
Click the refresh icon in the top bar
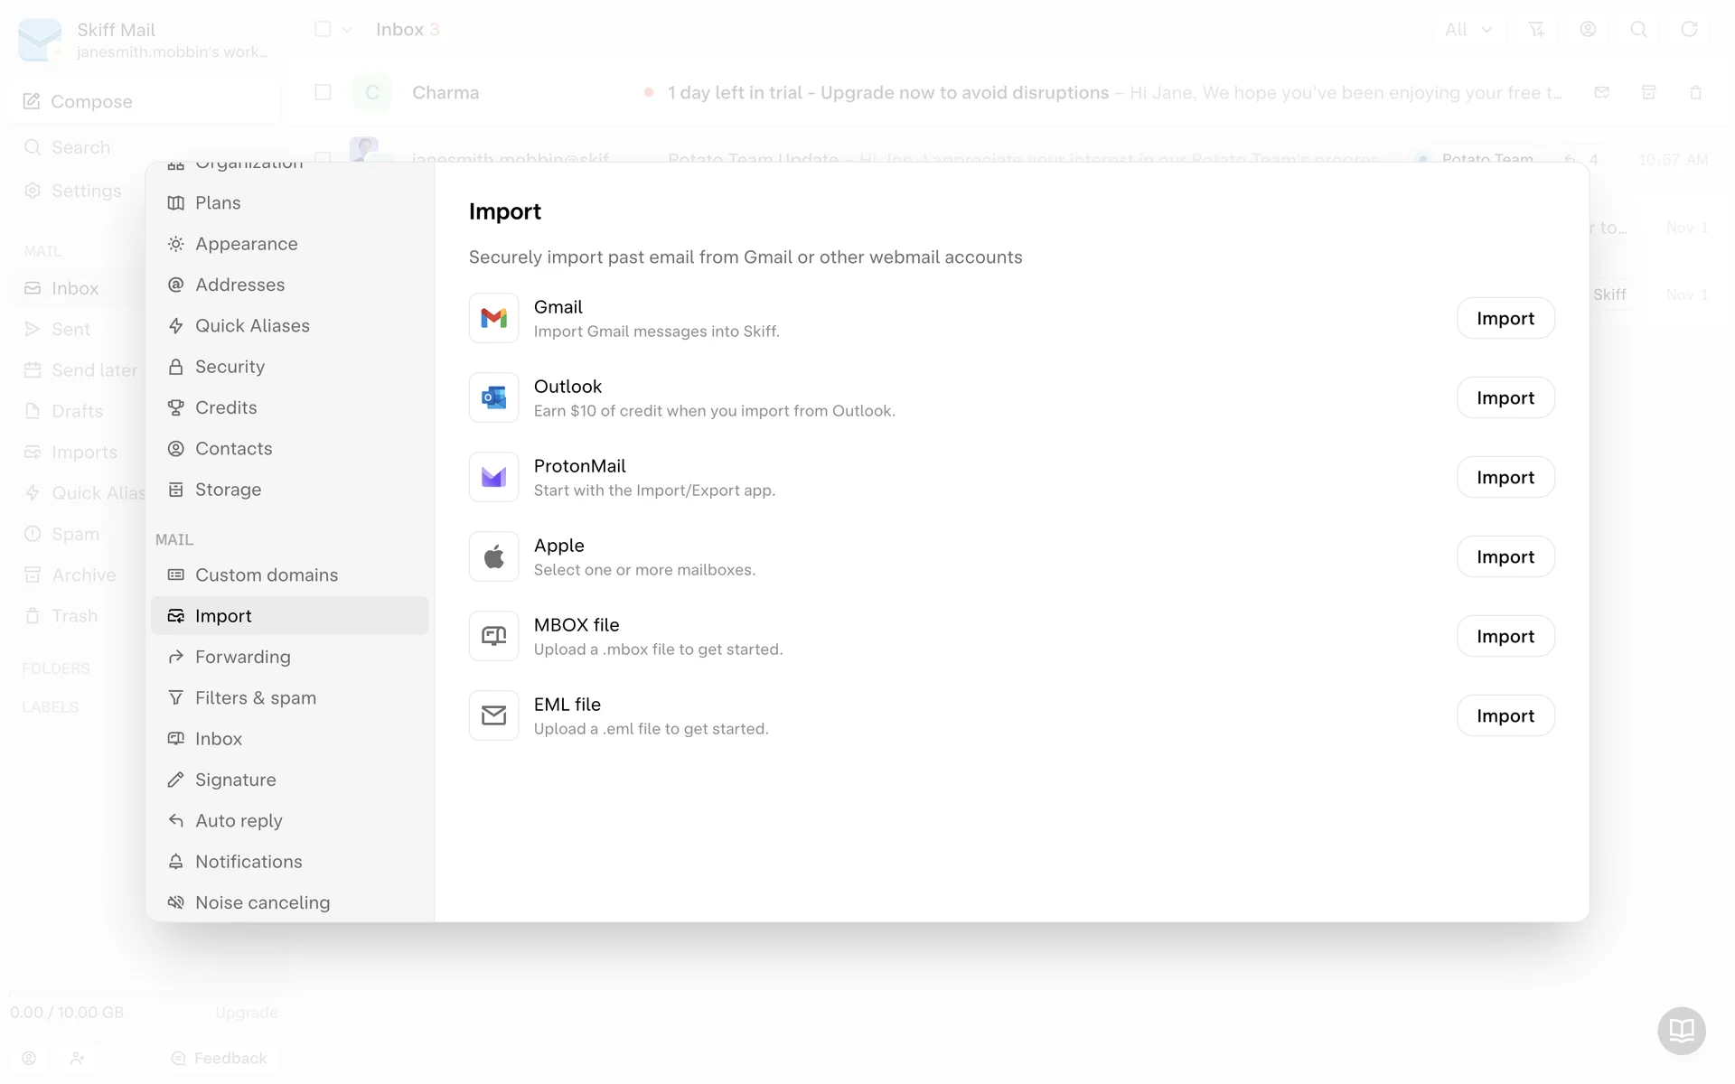1688,30
